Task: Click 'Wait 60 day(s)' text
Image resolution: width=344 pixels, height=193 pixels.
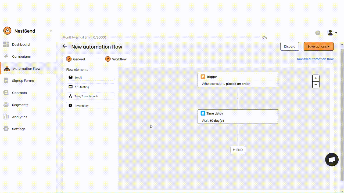Action: click(213, 121)
